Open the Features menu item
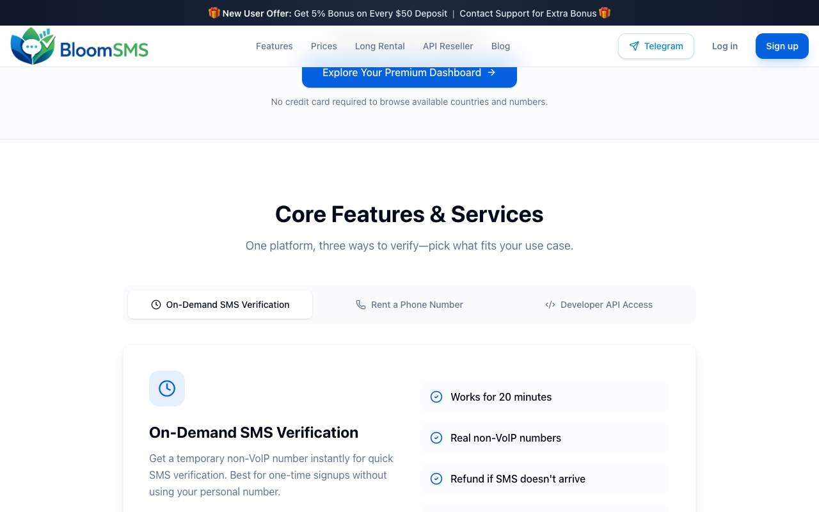This screenshot has height=512, width=819. click(x=274, y=46)
